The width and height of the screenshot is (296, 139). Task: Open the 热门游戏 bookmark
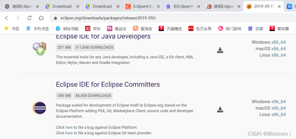[230, 29]
